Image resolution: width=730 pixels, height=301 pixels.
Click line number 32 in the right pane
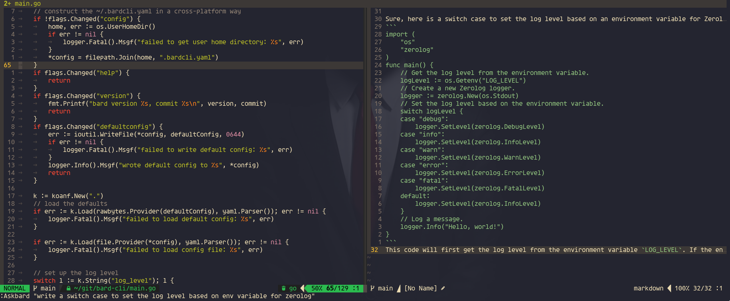374,250
